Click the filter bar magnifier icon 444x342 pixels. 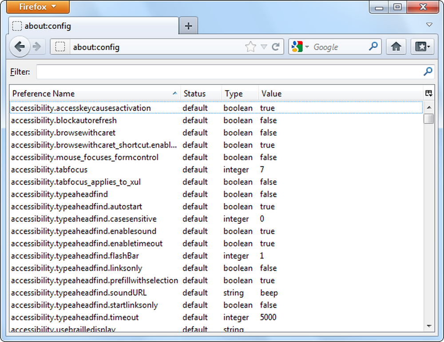(x=428, y=72)
